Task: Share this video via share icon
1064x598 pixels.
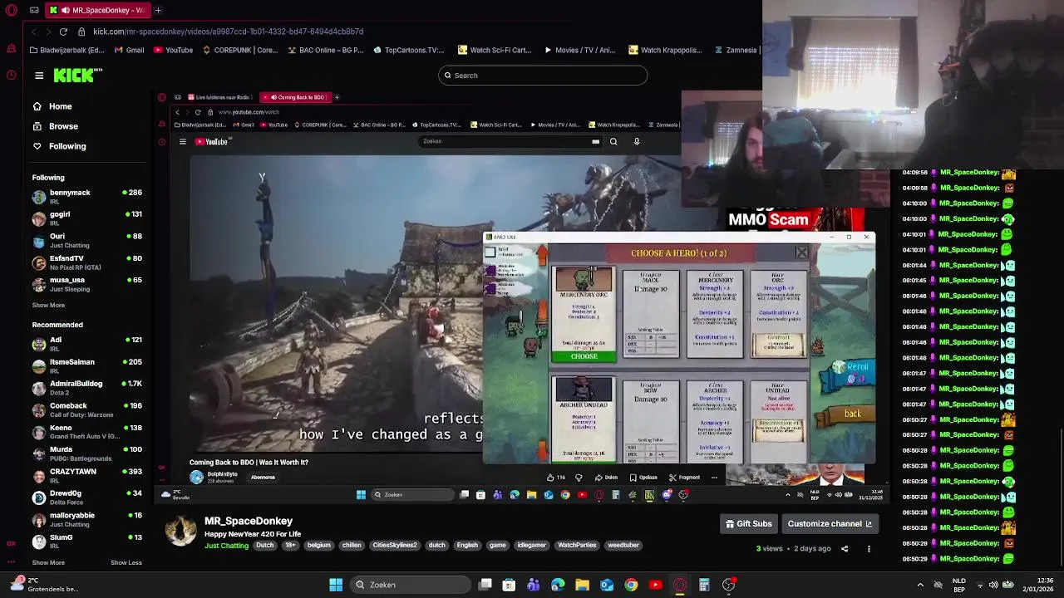Action: pos(845,549)
